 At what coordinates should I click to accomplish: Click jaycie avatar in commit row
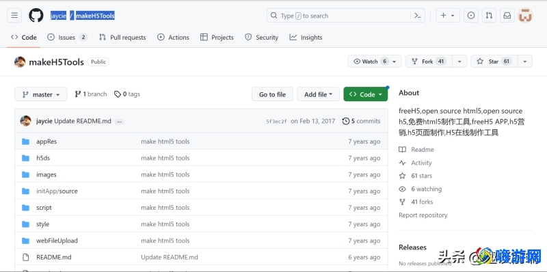pos(25,121)
